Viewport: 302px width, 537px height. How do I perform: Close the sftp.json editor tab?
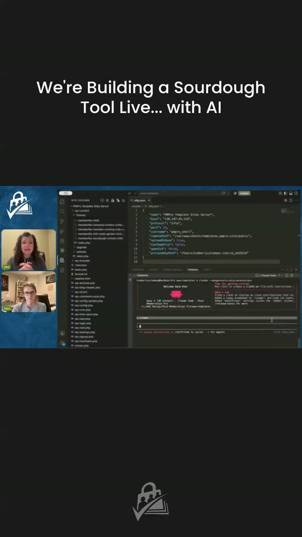(148, 200)
